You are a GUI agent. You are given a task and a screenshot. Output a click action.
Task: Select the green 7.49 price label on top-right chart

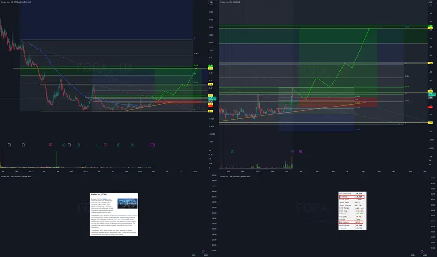[x=430, y=26]
